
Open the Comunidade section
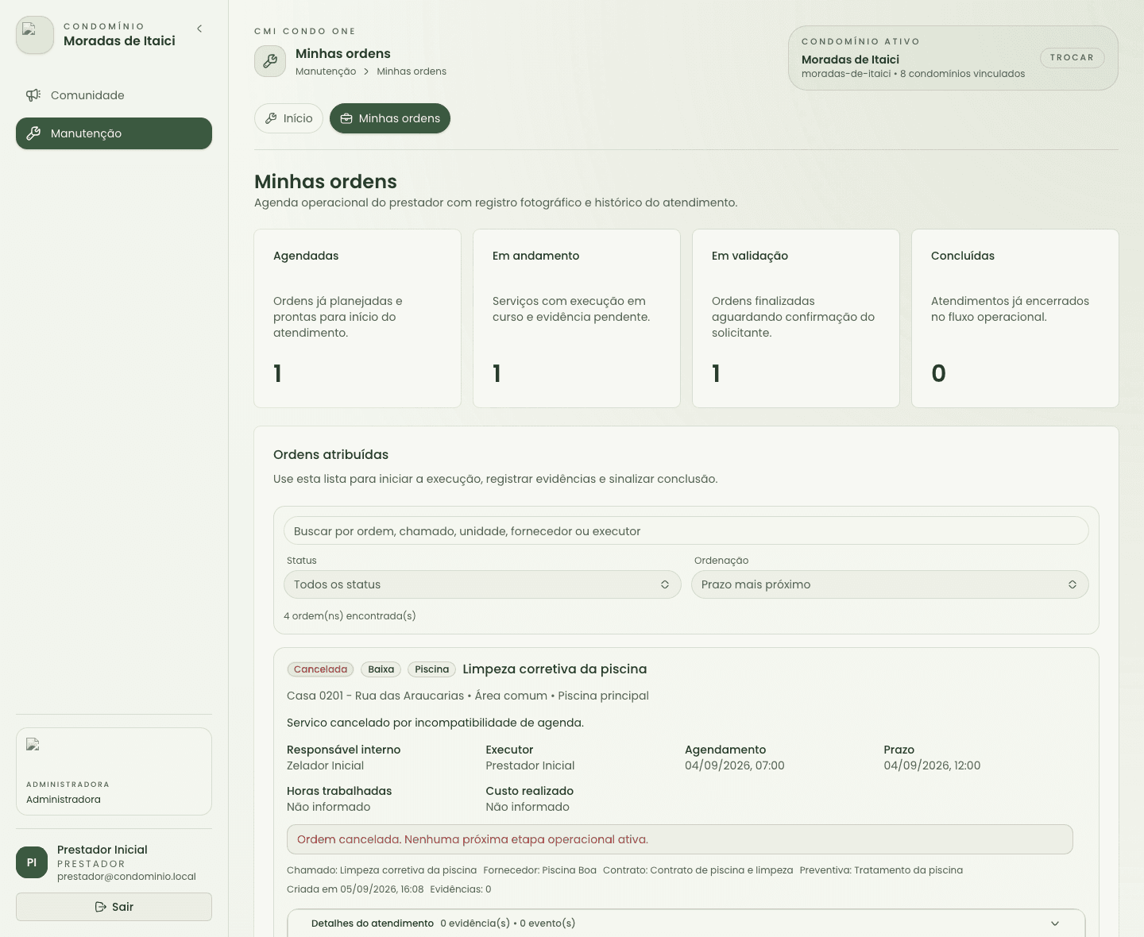(x=114, y=95)
